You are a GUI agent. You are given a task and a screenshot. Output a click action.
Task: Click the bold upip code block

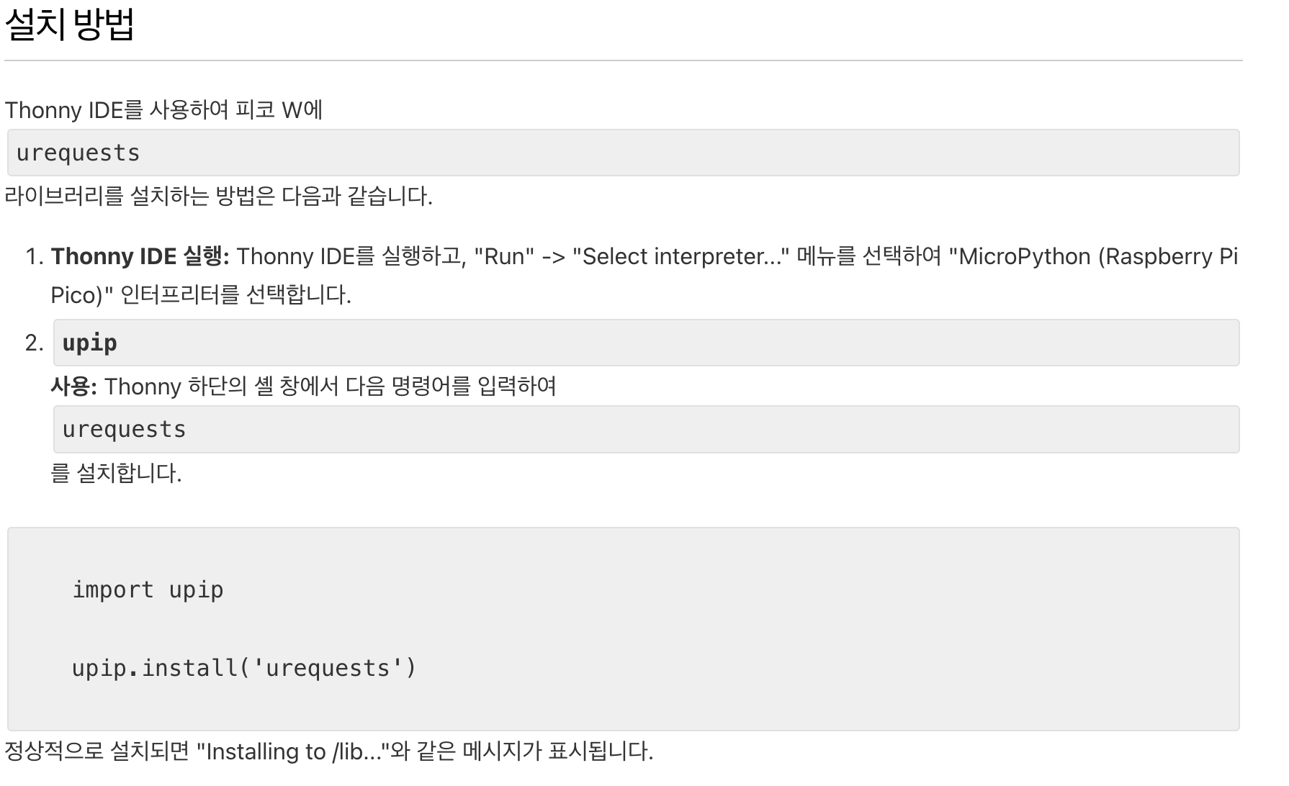[x=646, y=343]
